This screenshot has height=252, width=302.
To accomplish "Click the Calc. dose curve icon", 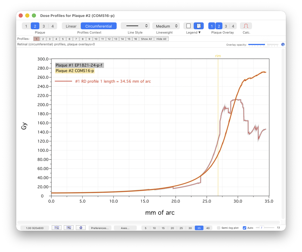I will pyautogui.click(x=246, y=26).
